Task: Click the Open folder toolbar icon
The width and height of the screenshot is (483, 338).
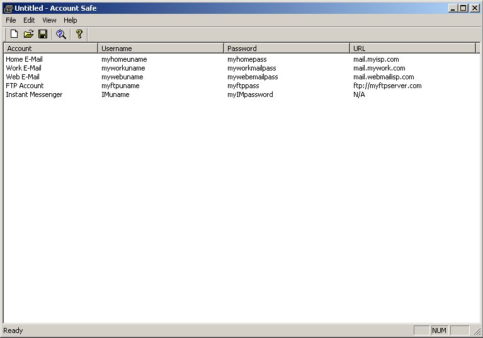Action: (28, 34)
